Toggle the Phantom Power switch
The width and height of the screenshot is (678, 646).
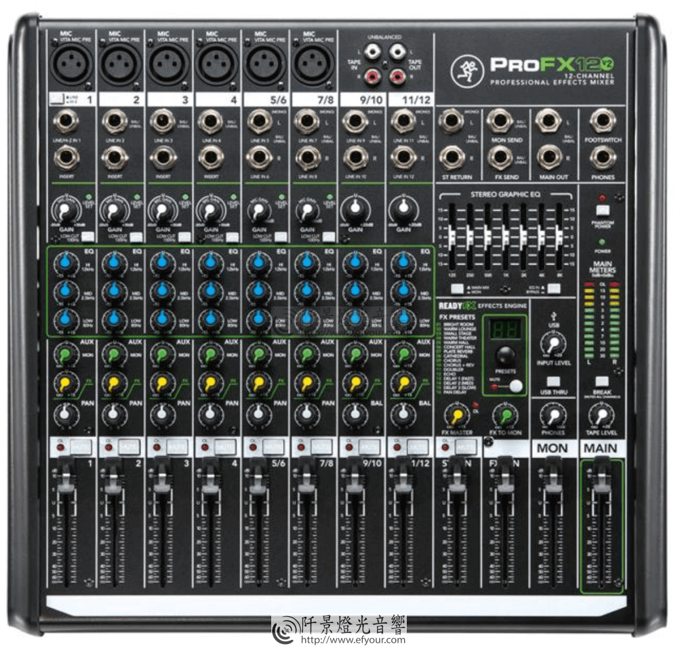(602, 210)
